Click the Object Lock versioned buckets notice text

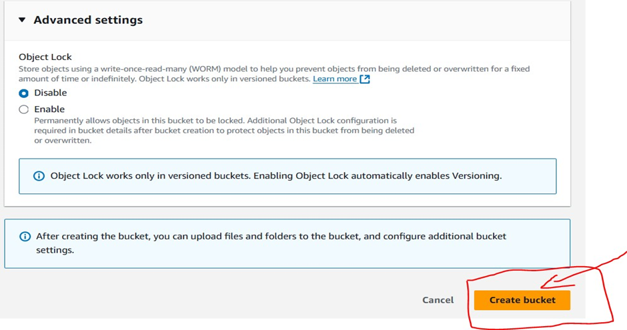coord(275,177)
